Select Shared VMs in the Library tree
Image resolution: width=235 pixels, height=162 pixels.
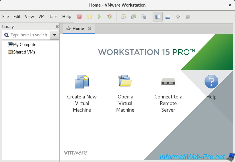pos(22,52)
